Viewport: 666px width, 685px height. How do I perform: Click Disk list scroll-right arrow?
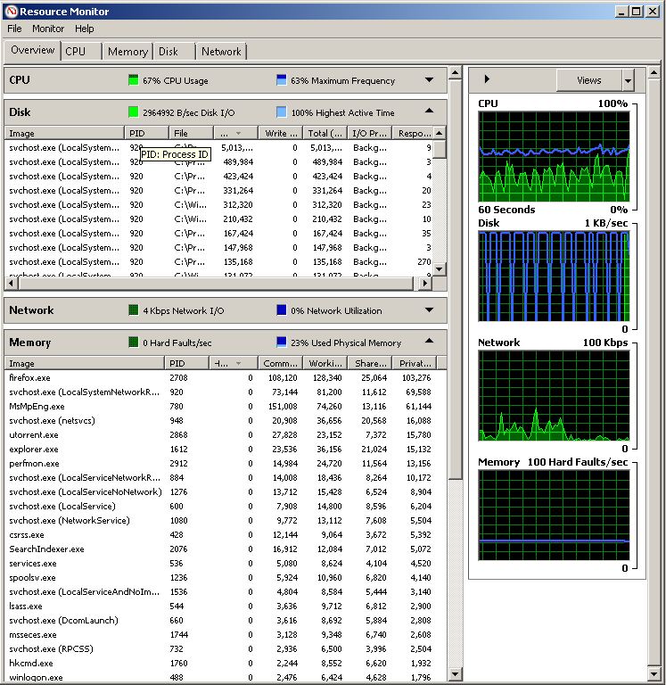(424, 283)
